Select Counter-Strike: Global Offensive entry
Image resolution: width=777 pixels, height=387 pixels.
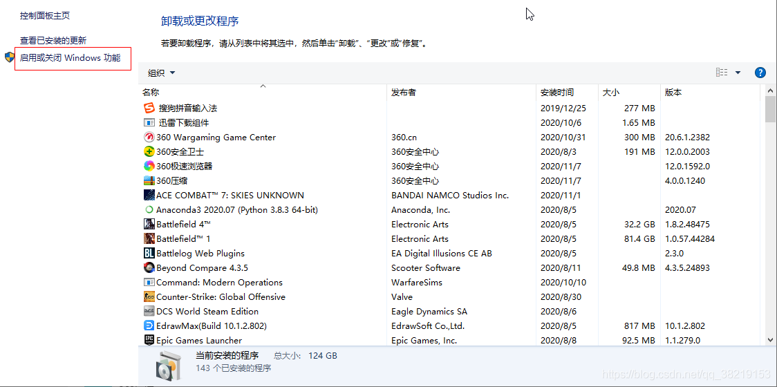point(221,297)
